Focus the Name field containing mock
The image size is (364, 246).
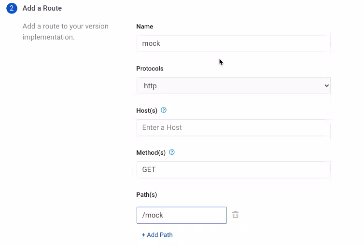(233, 43)
